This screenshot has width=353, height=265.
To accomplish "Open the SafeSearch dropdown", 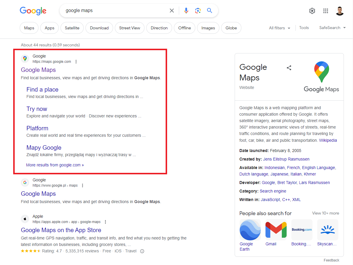I will click(x=332, y=28).
